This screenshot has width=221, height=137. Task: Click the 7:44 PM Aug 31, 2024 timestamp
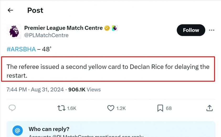35,90
